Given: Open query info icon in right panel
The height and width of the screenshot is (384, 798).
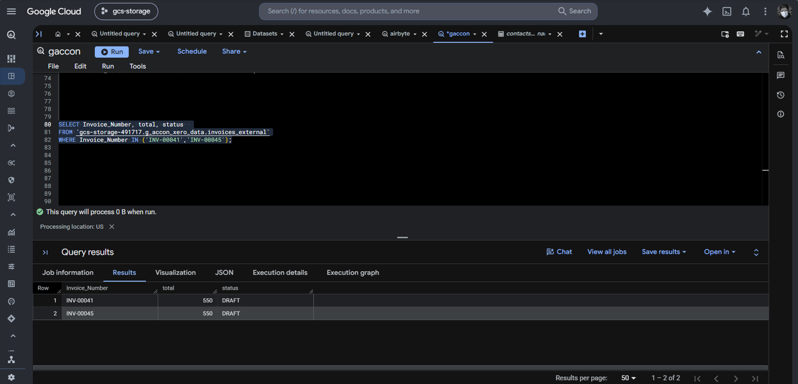Looking at the screenshot, I should click(x=781, y=114).
